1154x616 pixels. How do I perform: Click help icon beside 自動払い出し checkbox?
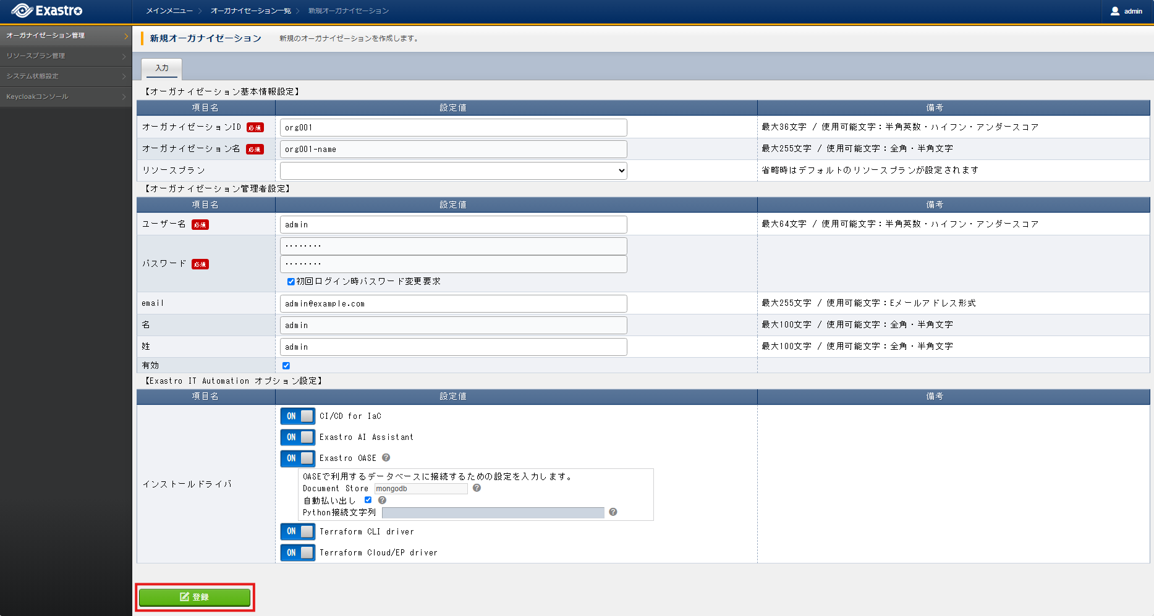(x=382, y=500)
